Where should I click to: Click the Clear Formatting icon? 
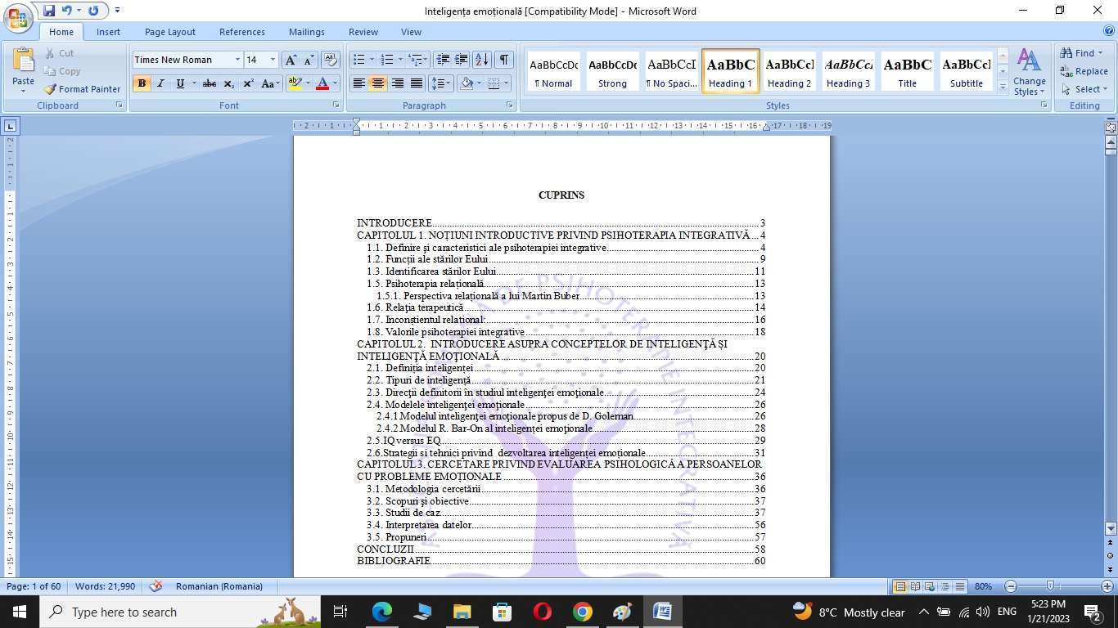coord(331,60)
